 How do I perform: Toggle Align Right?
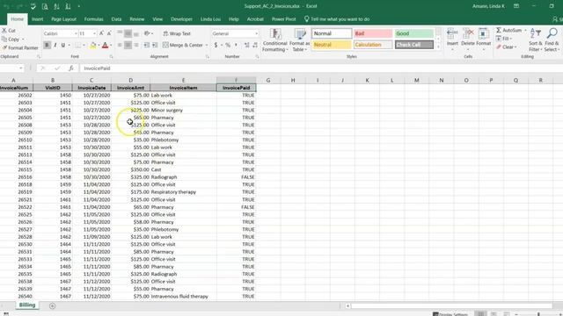pyautogui.click(x=136, y=45)
